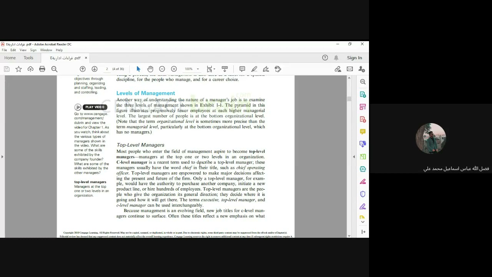Viewport: 492px width, 277px height.
Task: Switch to the Home tab
Action: [x=10, y=58]
